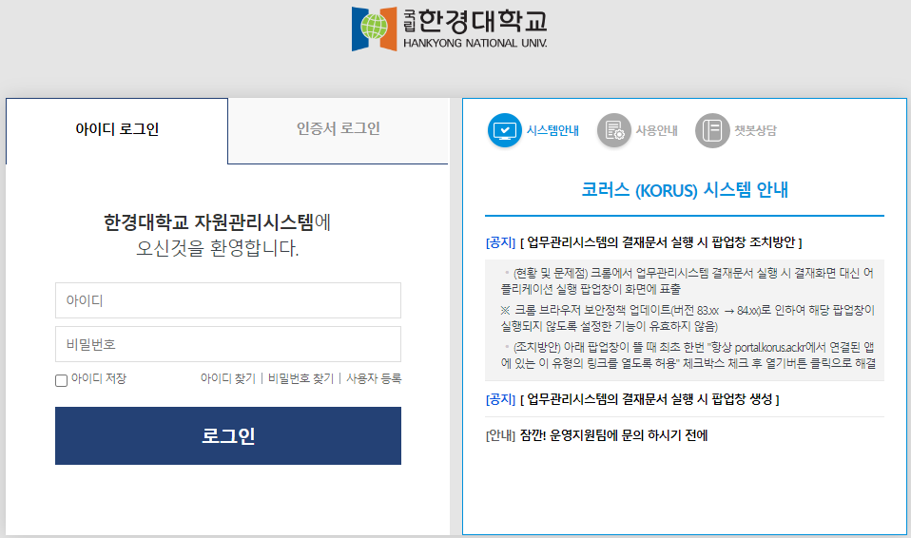Collapse the 팝업창 조치방안 notice

[x=645, y=242]
